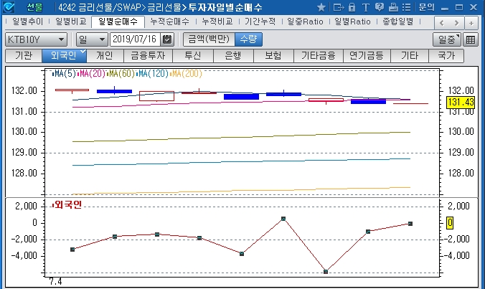Click the export arrow icon in title bar
Image resolution: width=485 pixels, height=289 pixels.
(x=339, y=7)
